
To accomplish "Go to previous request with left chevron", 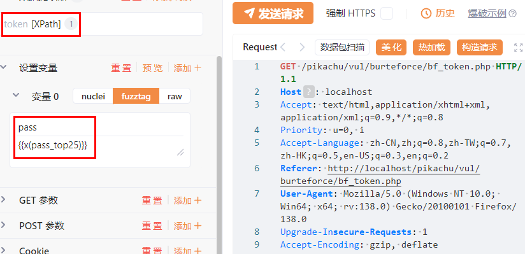I will pos(283,47).
